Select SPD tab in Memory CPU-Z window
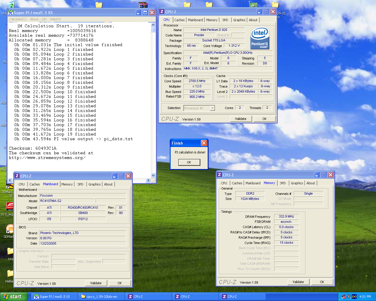376x301 pixels. [x=283, y=183]
